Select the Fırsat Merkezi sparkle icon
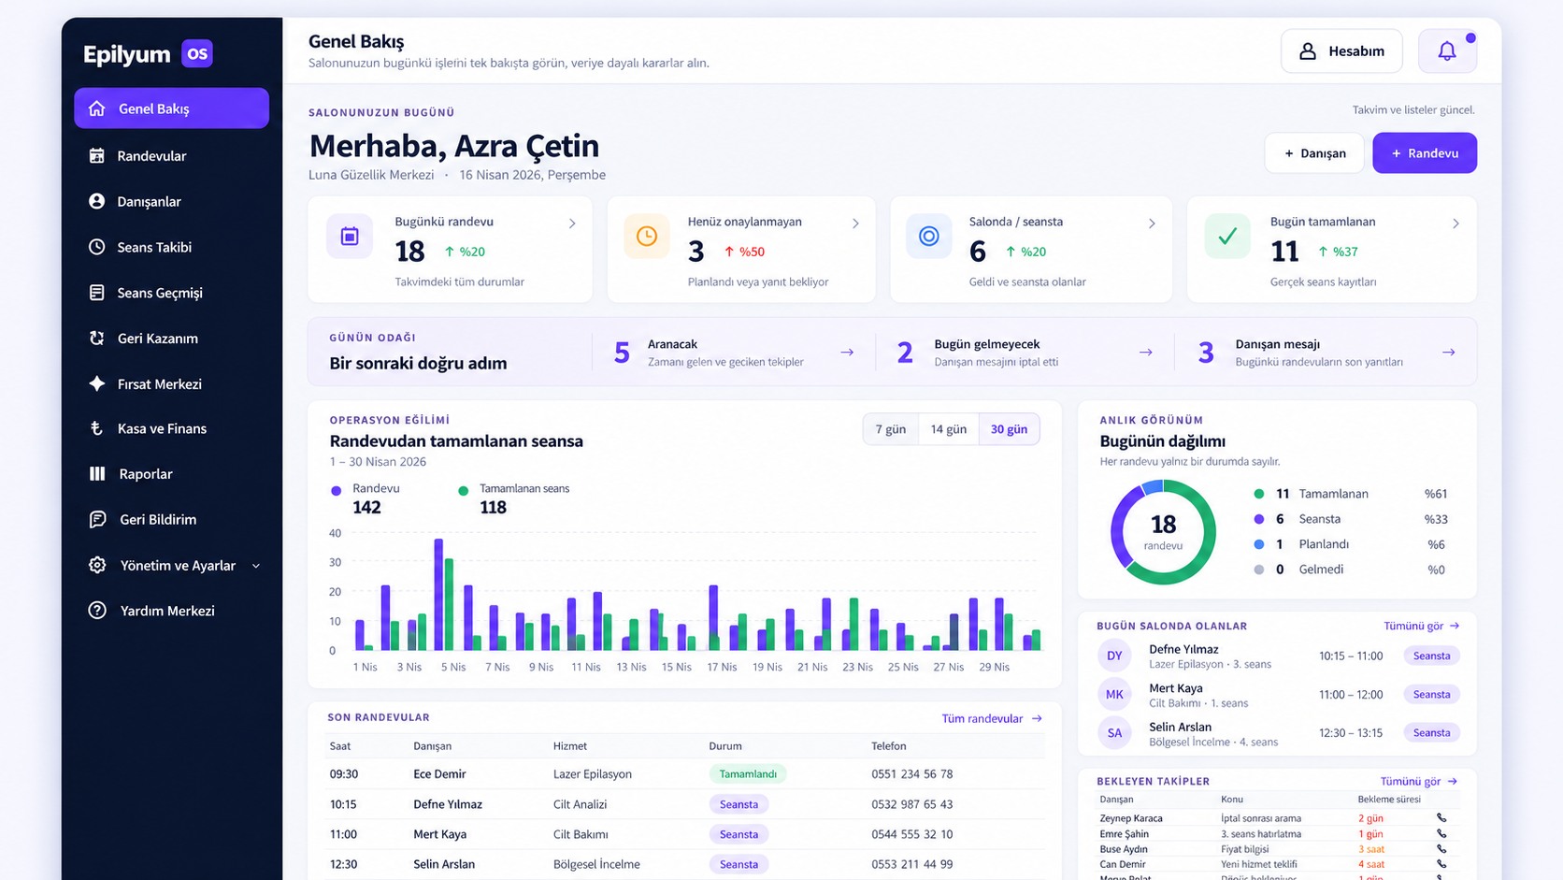Image resolution: width=1563 pixels, height=880 pixels. tap(96, 383)
